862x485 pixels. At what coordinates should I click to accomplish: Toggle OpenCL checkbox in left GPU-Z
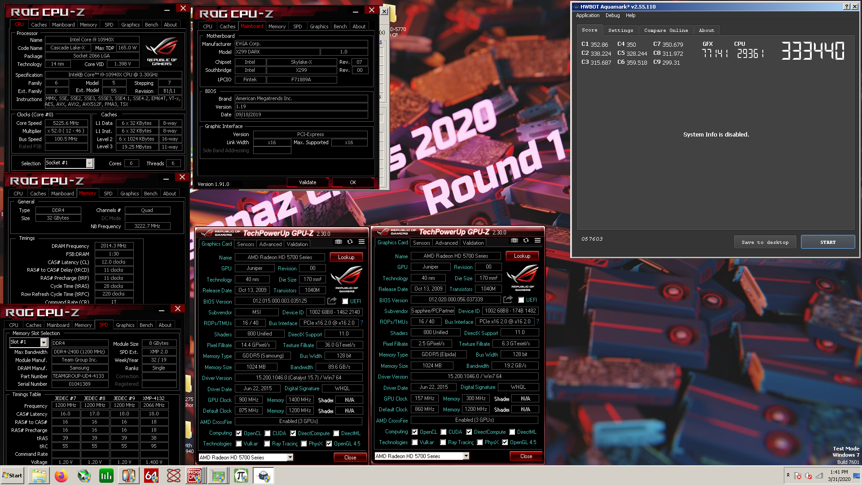[239, 433]
